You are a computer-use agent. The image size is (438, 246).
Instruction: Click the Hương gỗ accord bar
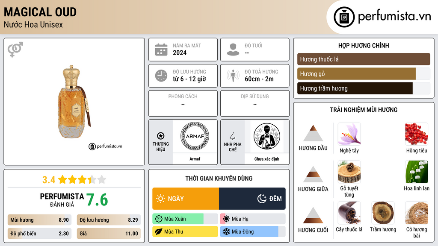364,73
